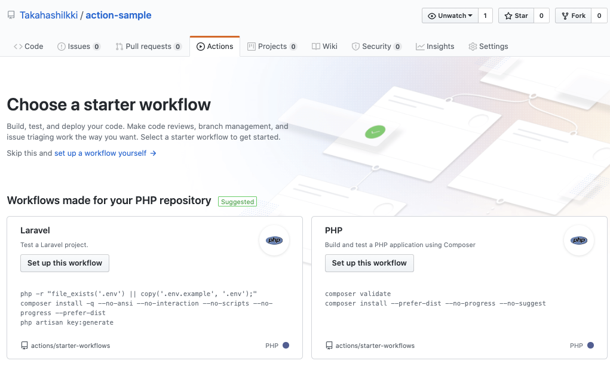Click the Actions play icon
610x373 pixels.
(201, 47)
